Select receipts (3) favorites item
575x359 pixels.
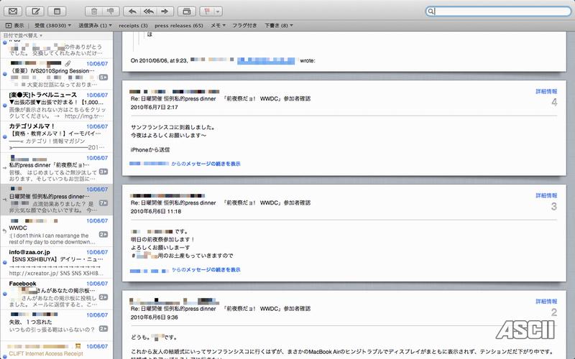coord(133,25)
